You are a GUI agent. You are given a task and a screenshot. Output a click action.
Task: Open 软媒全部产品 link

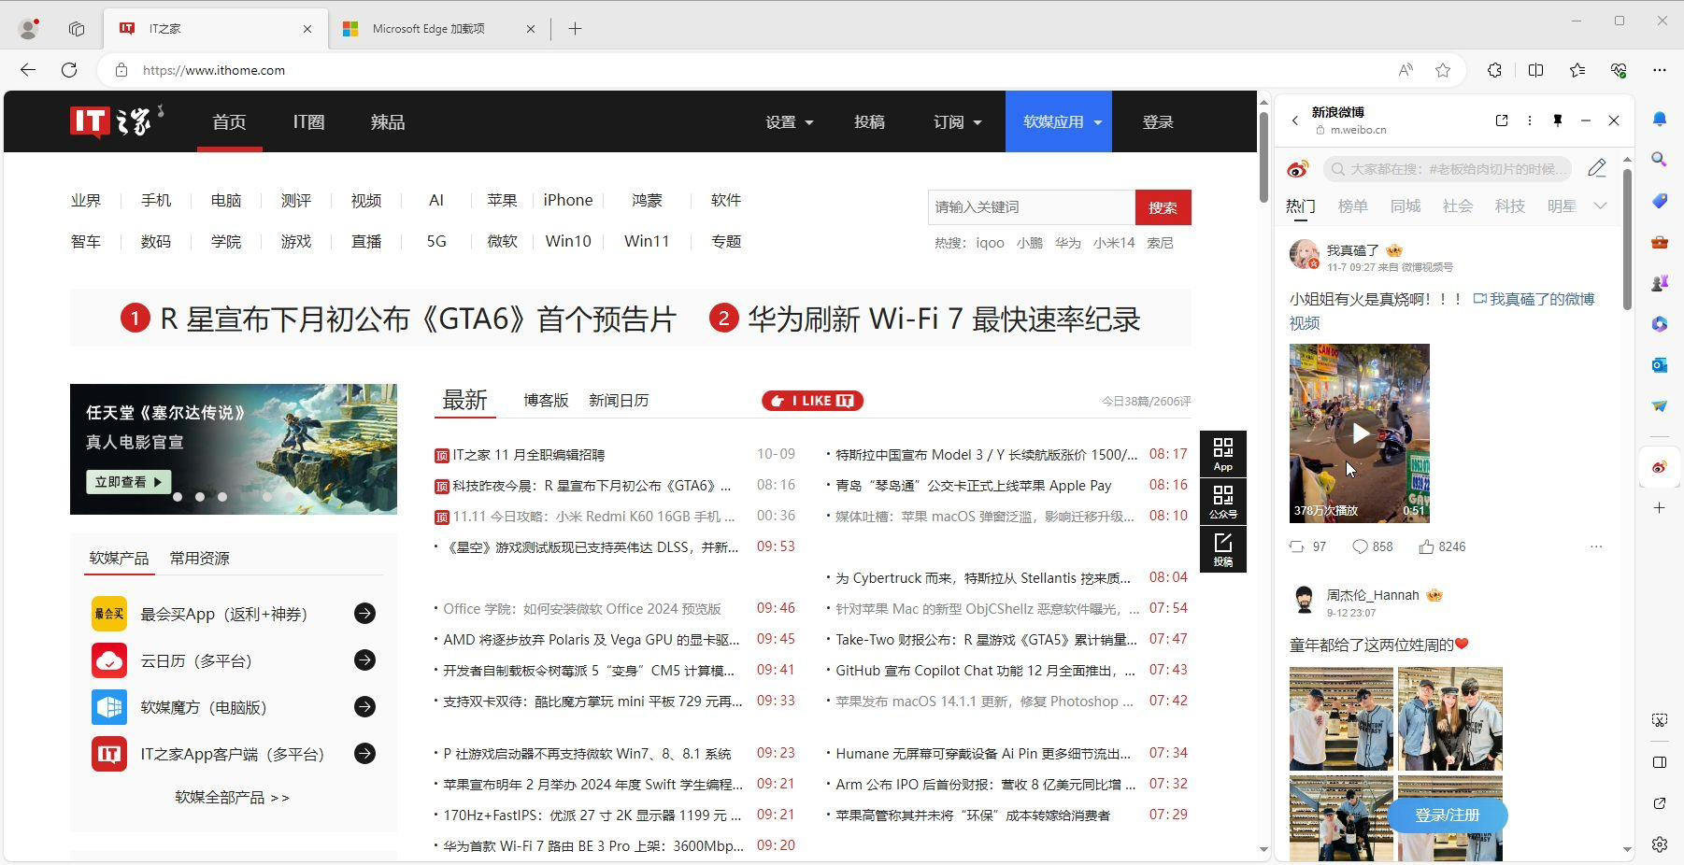click(x=232, y=797)
